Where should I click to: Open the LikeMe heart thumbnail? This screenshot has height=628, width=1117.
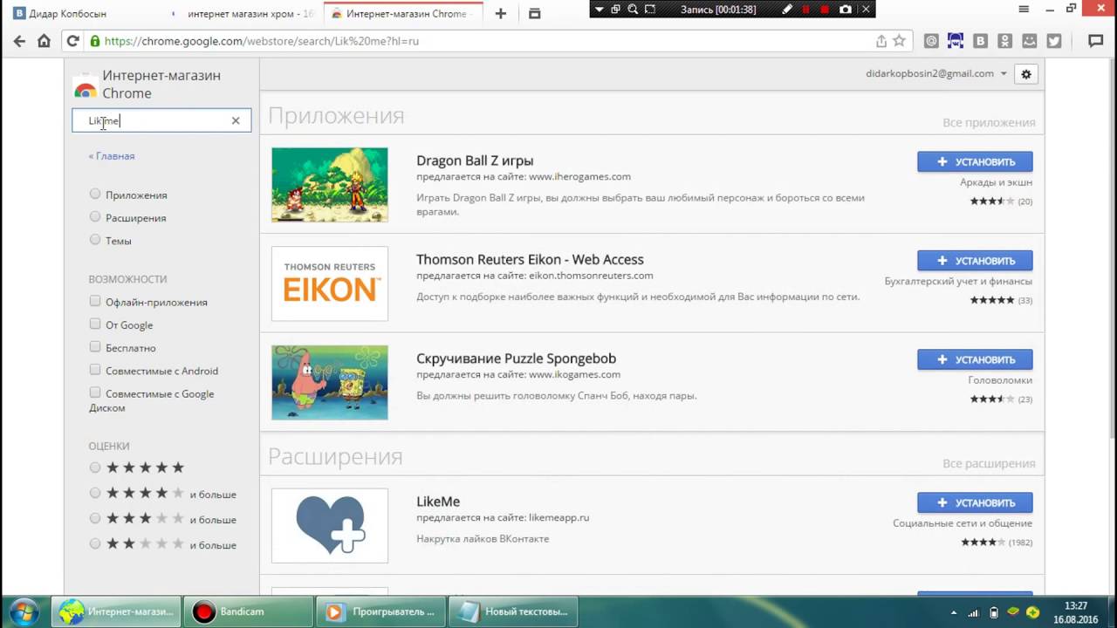pyautogui.click(x=330, y=525)
